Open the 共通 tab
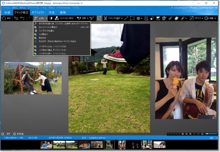220x152 pixels. pyautogui.click(x=7, y=12)
